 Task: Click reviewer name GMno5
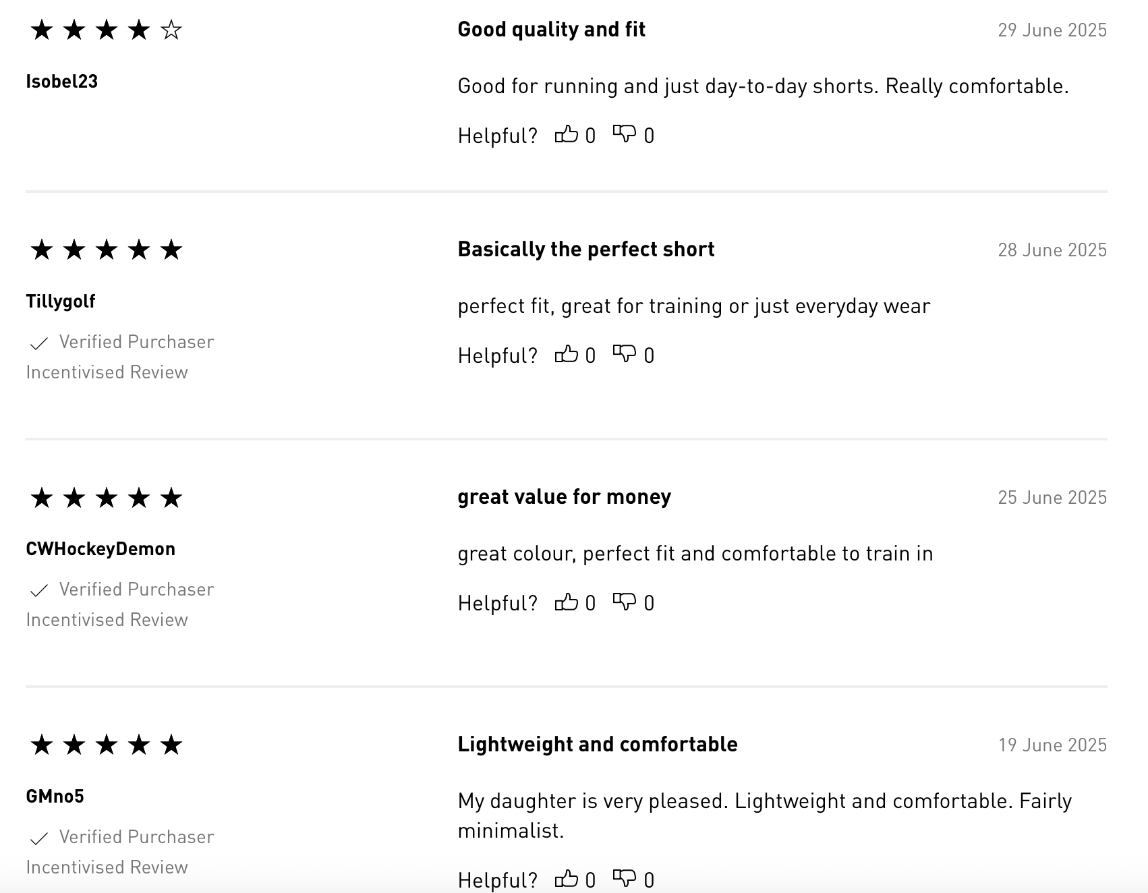click(x=55, y=797)
